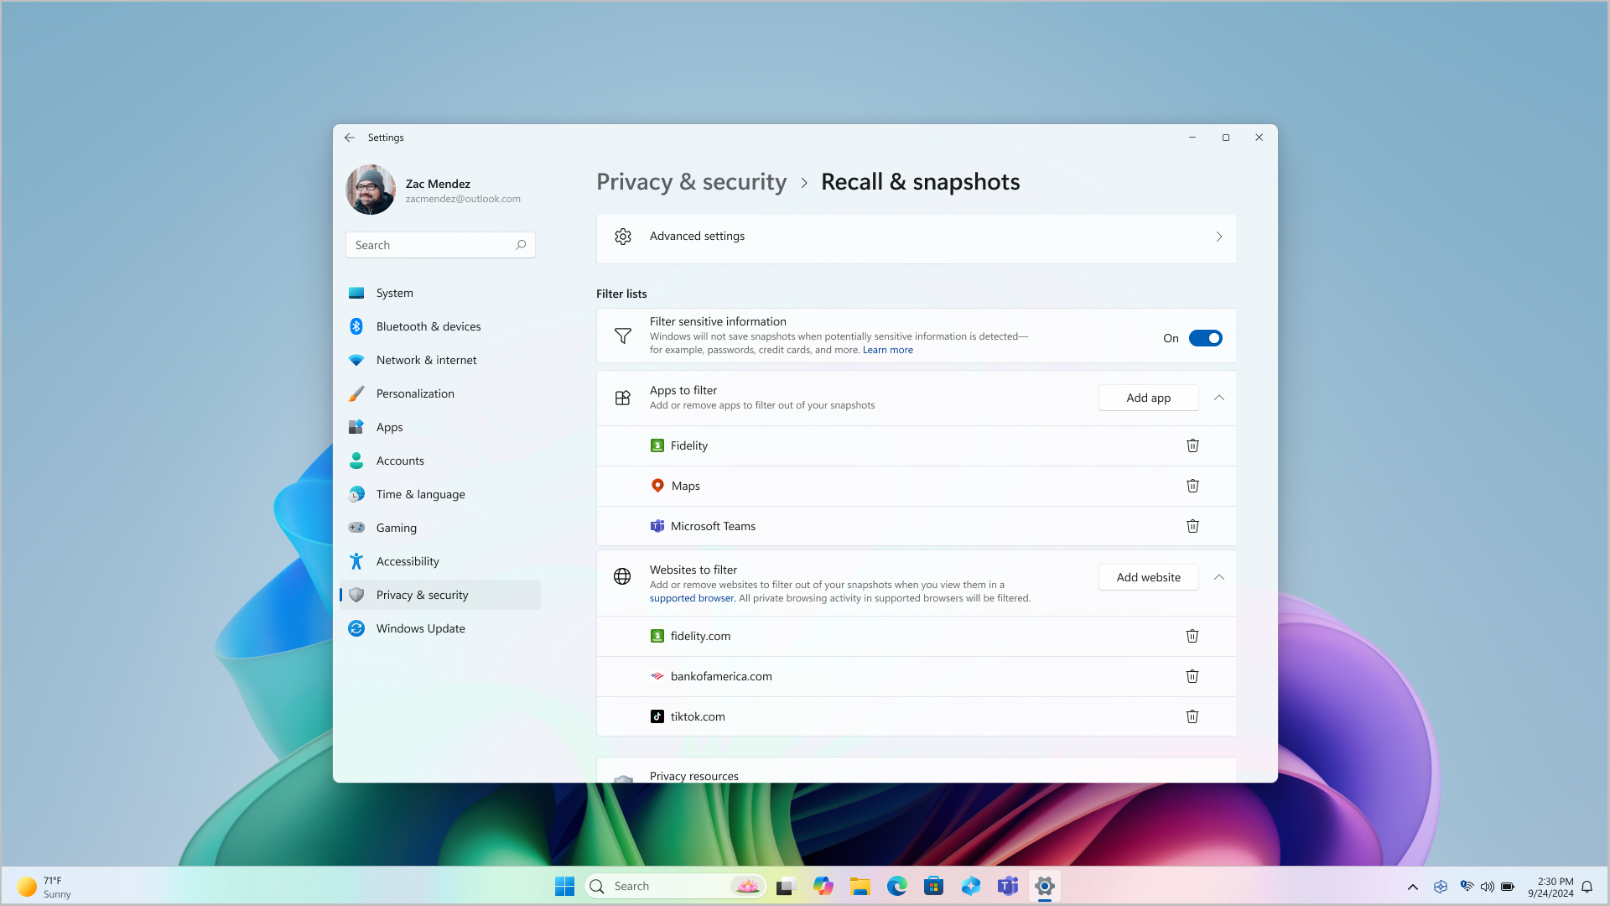Click the Fidelity app delete icon
Image resolution: width=1610 pixels, height=906 pixels.
tap(1192, 445)
